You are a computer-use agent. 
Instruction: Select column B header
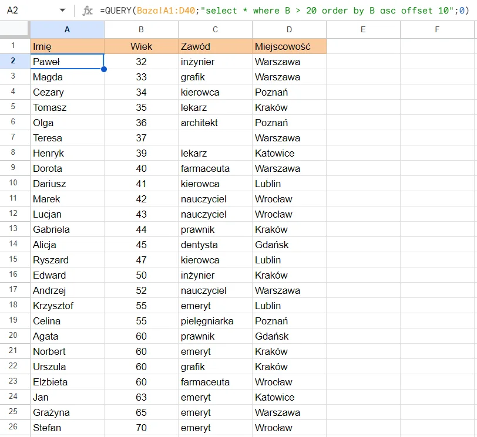tap(141, 29)
